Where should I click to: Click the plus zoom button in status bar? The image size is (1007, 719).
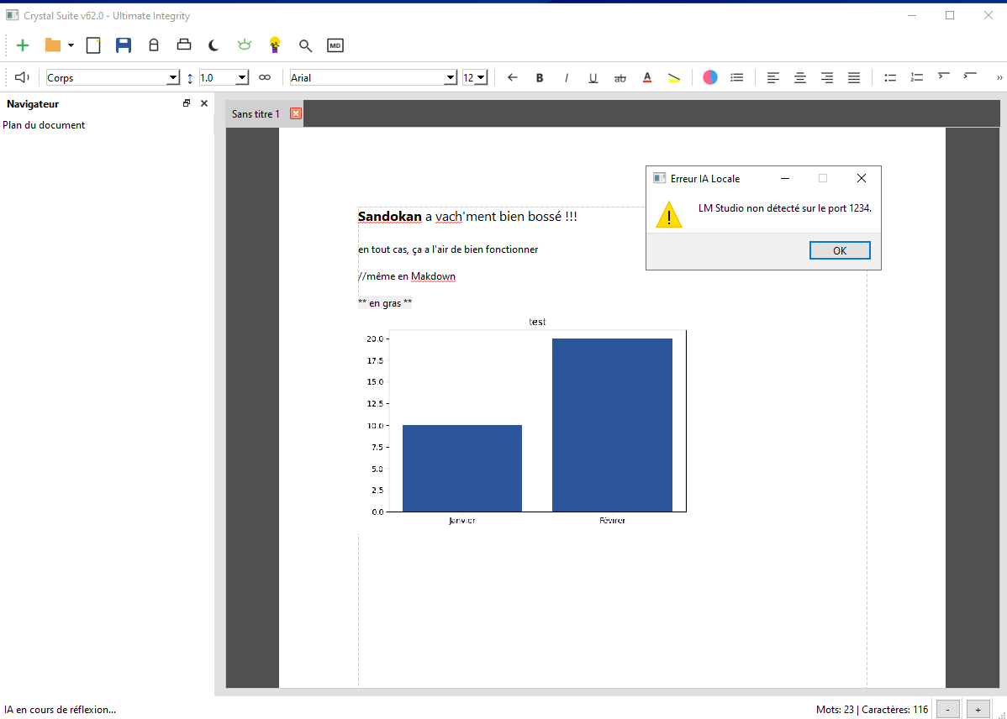[978, 710]
